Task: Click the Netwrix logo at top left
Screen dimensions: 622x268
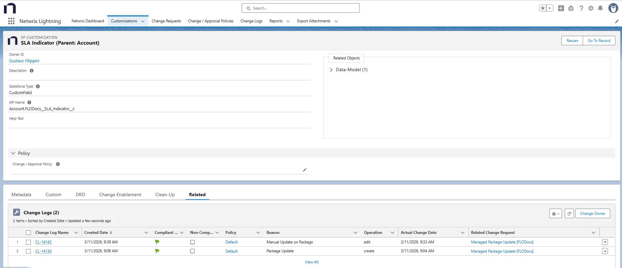Action: point(10,8)
